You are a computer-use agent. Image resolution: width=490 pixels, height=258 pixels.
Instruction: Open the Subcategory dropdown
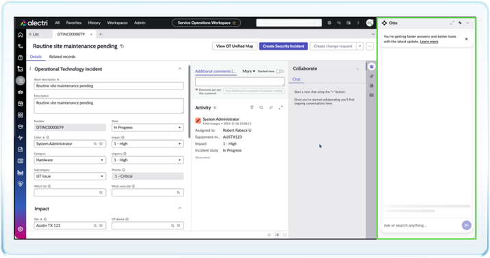point(70,176)
